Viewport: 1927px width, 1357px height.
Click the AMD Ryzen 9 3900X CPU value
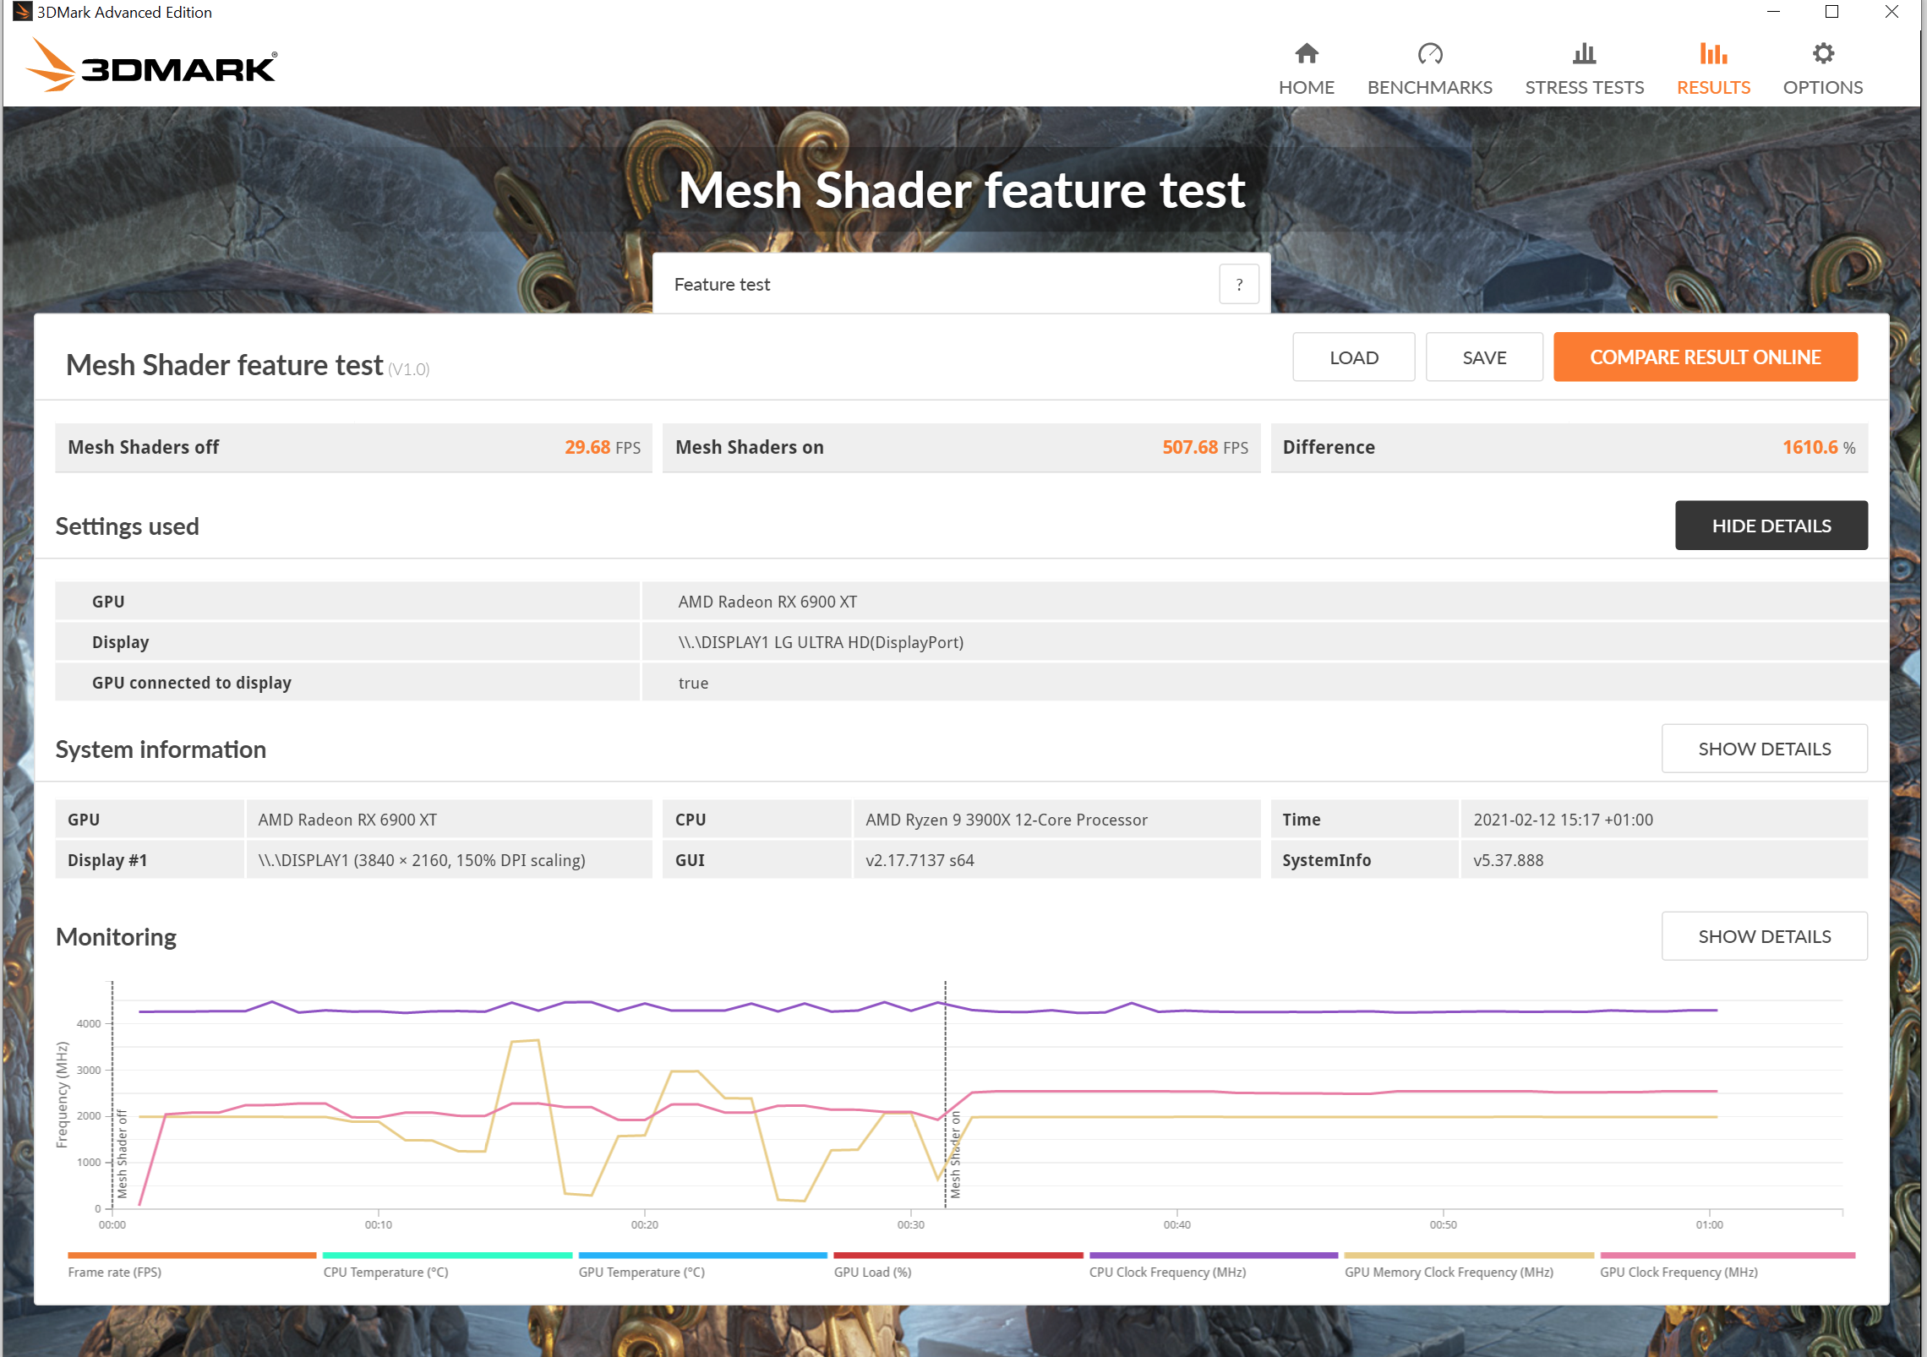tap(1006, 819)
